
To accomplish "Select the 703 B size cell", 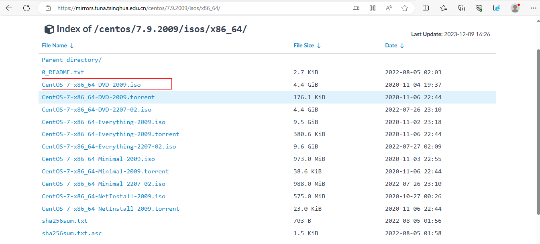I will [302, 221].
